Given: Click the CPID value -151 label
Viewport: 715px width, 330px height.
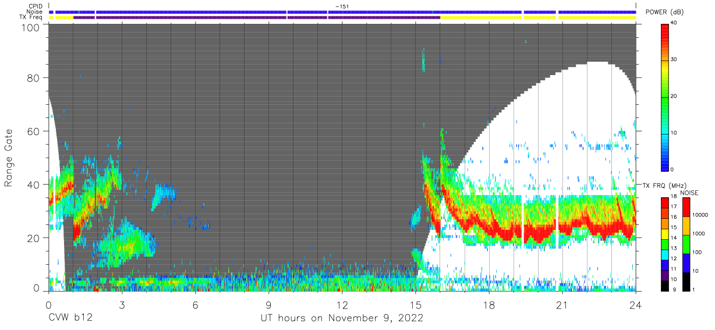Looking at the screenshot, I should [342, 6].
